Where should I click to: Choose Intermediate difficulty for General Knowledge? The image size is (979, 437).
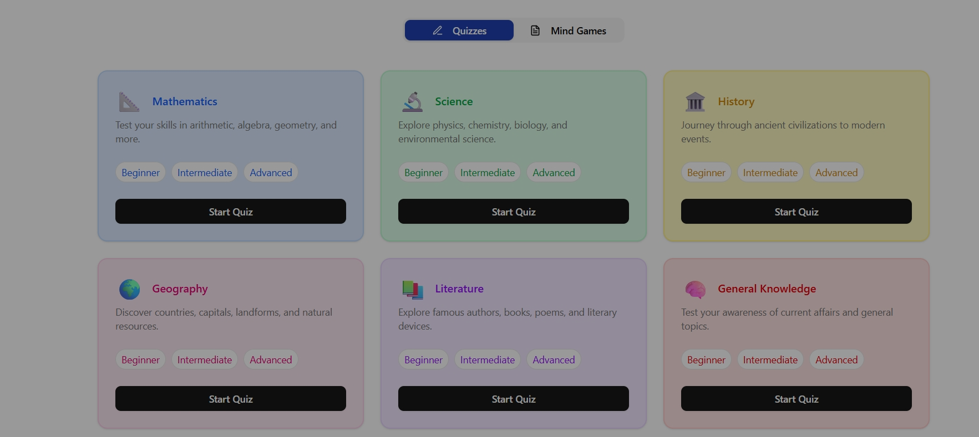click(x=770, y=359)
